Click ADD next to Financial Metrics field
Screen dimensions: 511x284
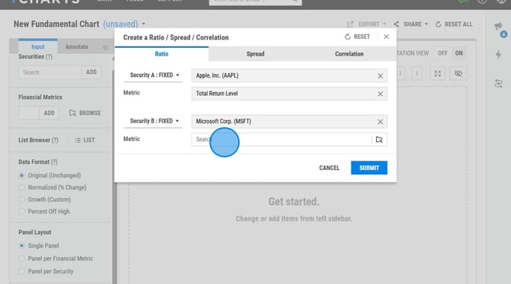pos(49,113)
